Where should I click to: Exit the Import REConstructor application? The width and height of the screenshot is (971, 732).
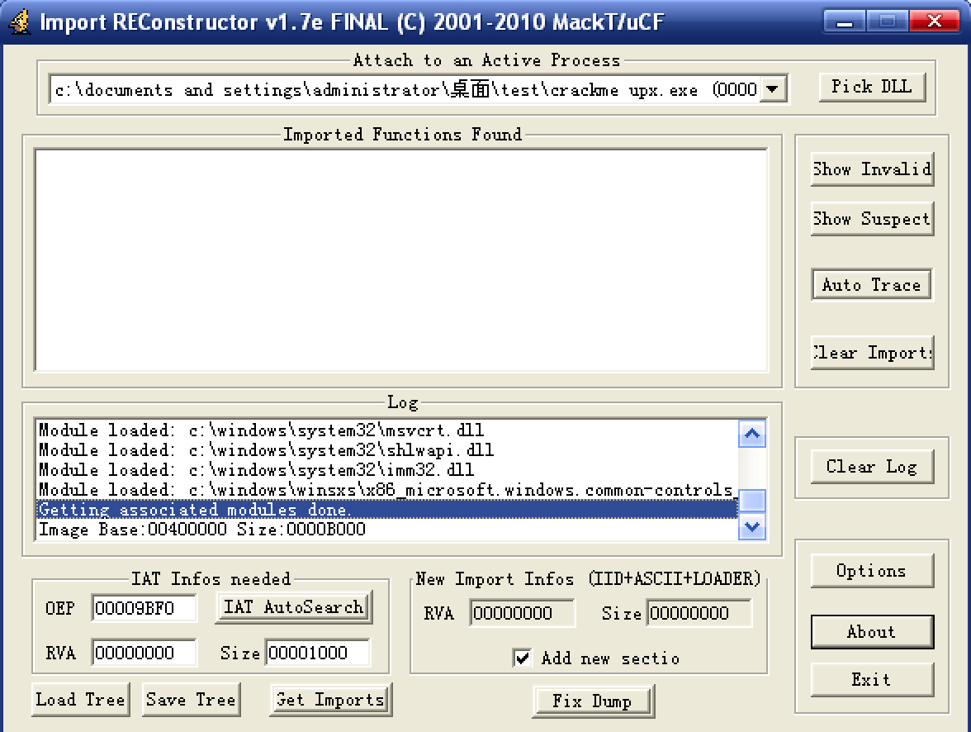872,680
